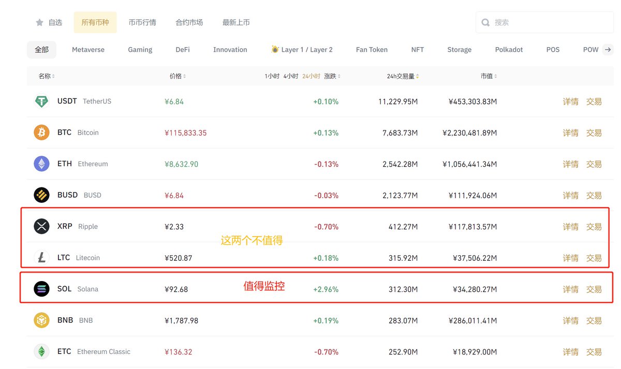Select the 全部 category filter

tap(42, 50)
